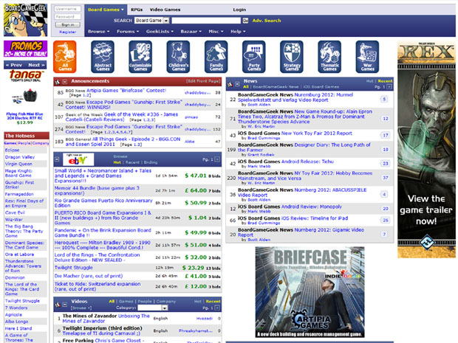Open the Strategy Games category icon

(292, 57)
